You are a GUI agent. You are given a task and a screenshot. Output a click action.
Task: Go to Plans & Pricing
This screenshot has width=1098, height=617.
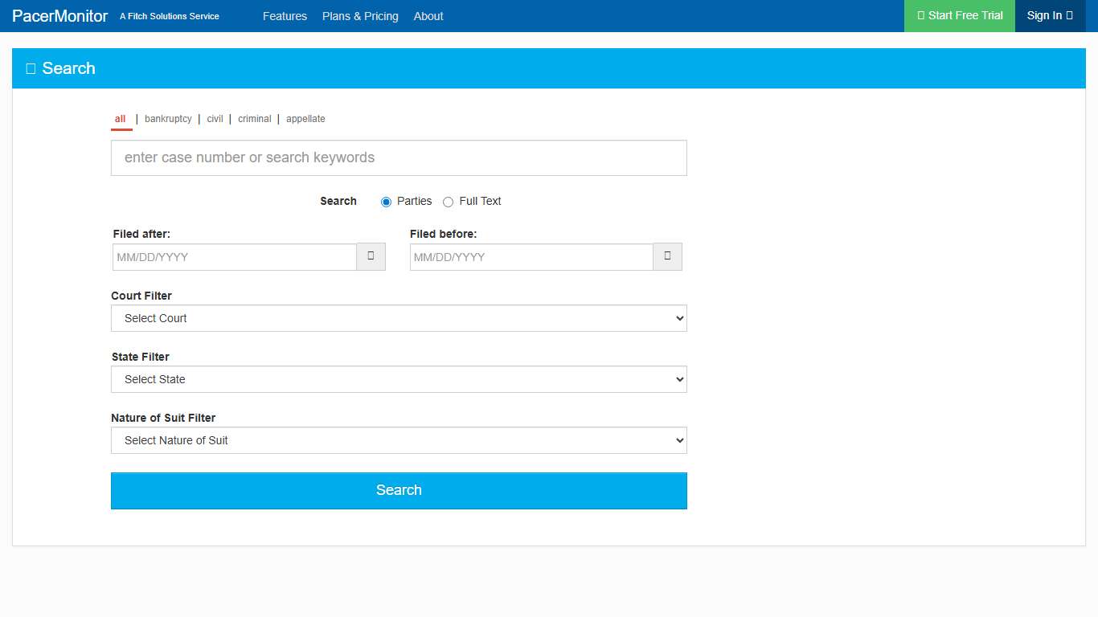(x=360, y=16)
